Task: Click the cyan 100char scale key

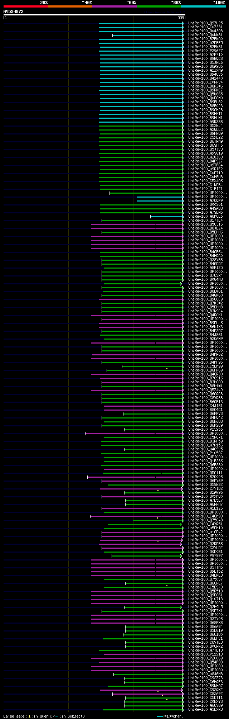Action: (x=160, y=716)
